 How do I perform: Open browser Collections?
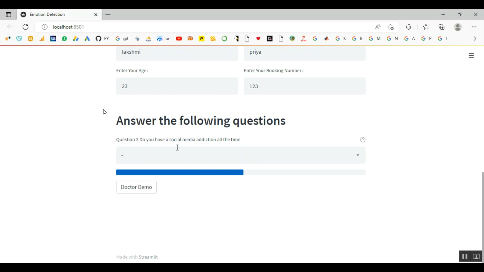coord(442,27)
